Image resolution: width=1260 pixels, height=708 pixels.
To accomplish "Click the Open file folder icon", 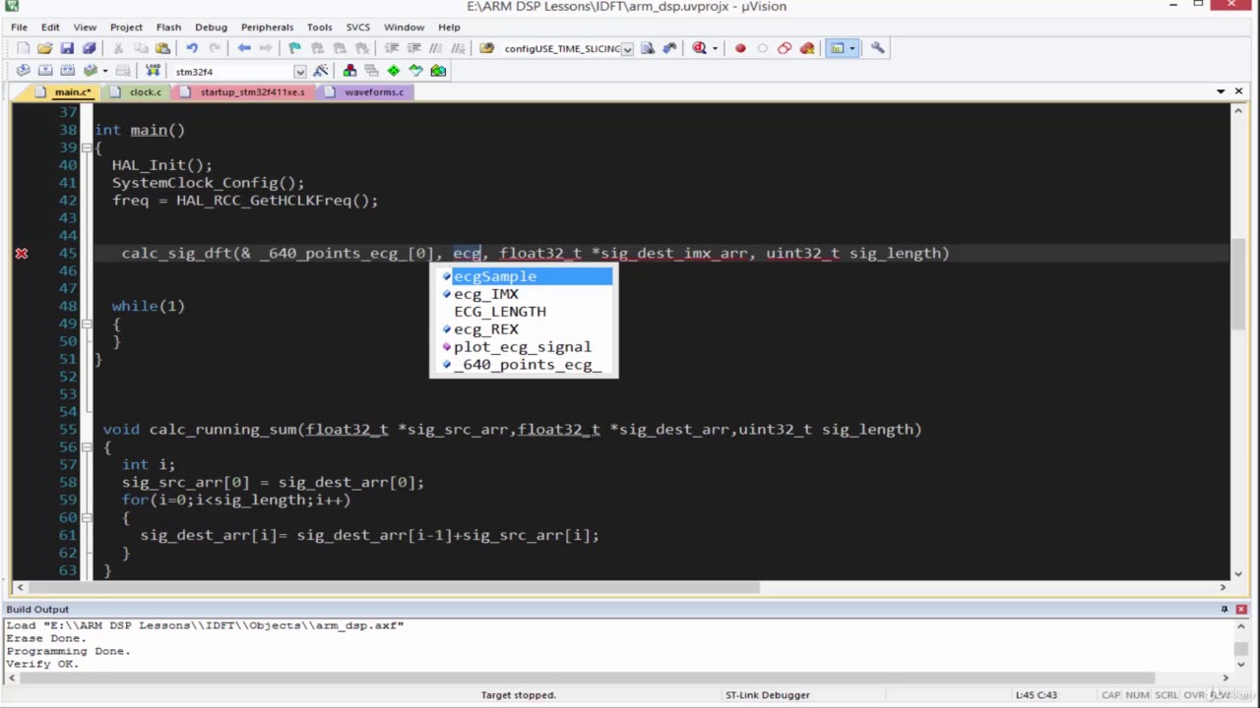I will coord(45,48).
